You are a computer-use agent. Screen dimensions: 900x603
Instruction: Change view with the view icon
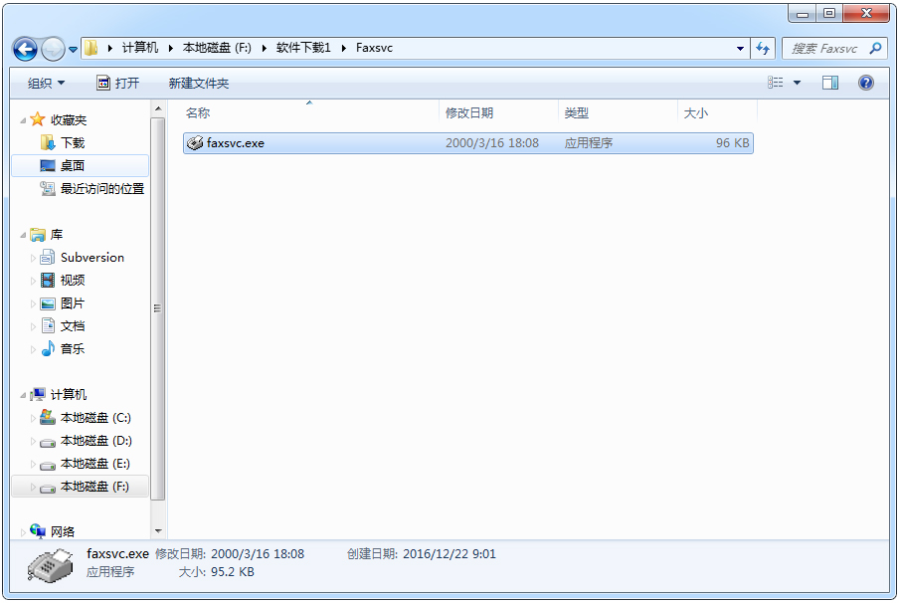click(776, 83)
